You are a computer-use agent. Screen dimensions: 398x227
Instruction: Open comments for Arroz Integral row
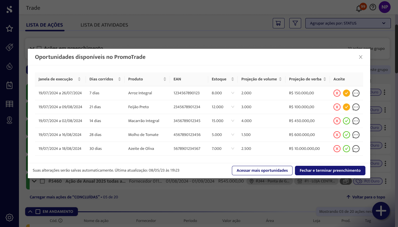(356, 93)
